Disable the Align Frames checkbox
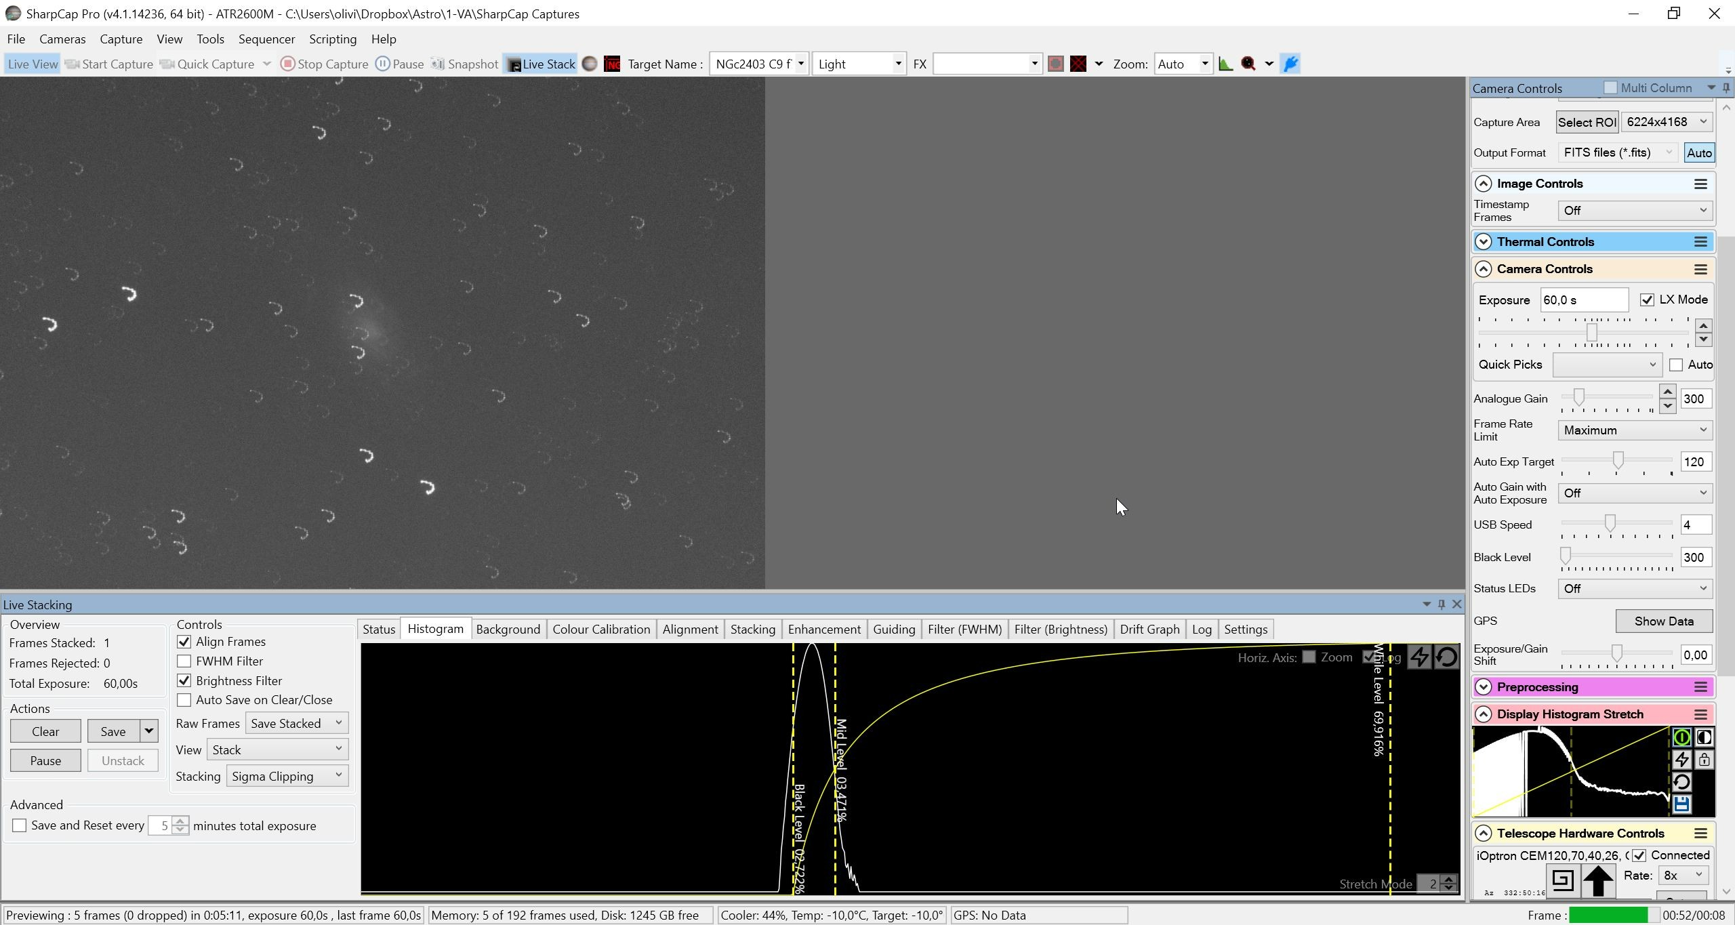The height and width of the screenshot is (925, 1735). [x=184, y=642]
